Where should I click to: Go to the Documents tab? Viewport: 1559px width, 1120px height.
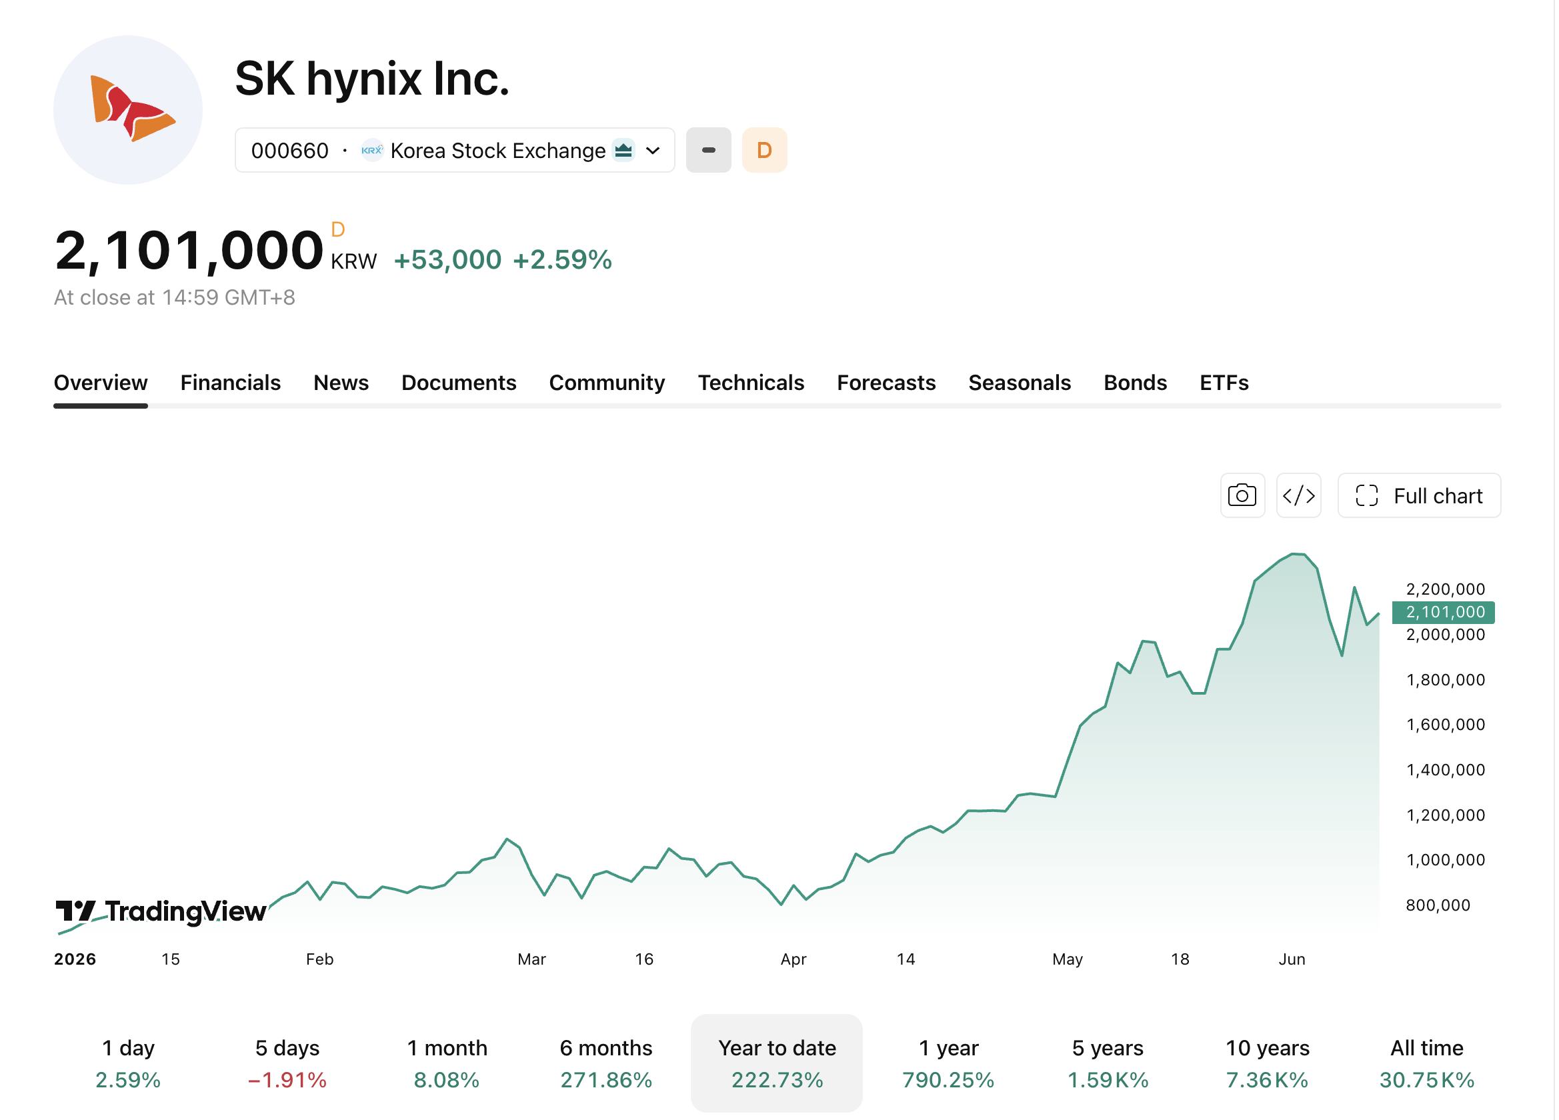(x=459, y=382)
